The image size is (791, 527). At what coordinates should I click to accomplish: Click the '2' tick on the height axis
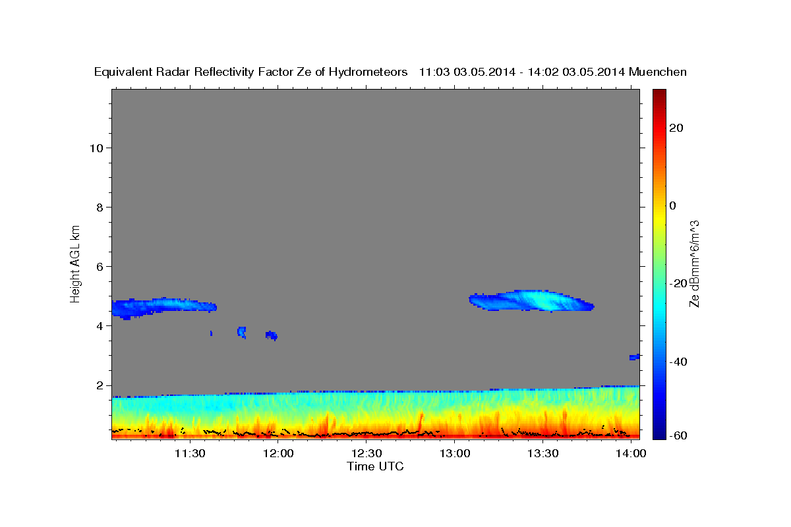pyautogui.click(x=100, y=385)
